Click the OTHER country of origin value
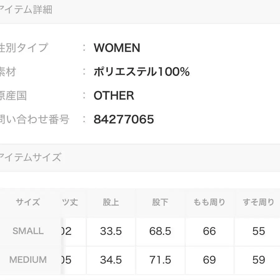Viewport: 280px width, 280px height. click(114, 96)
